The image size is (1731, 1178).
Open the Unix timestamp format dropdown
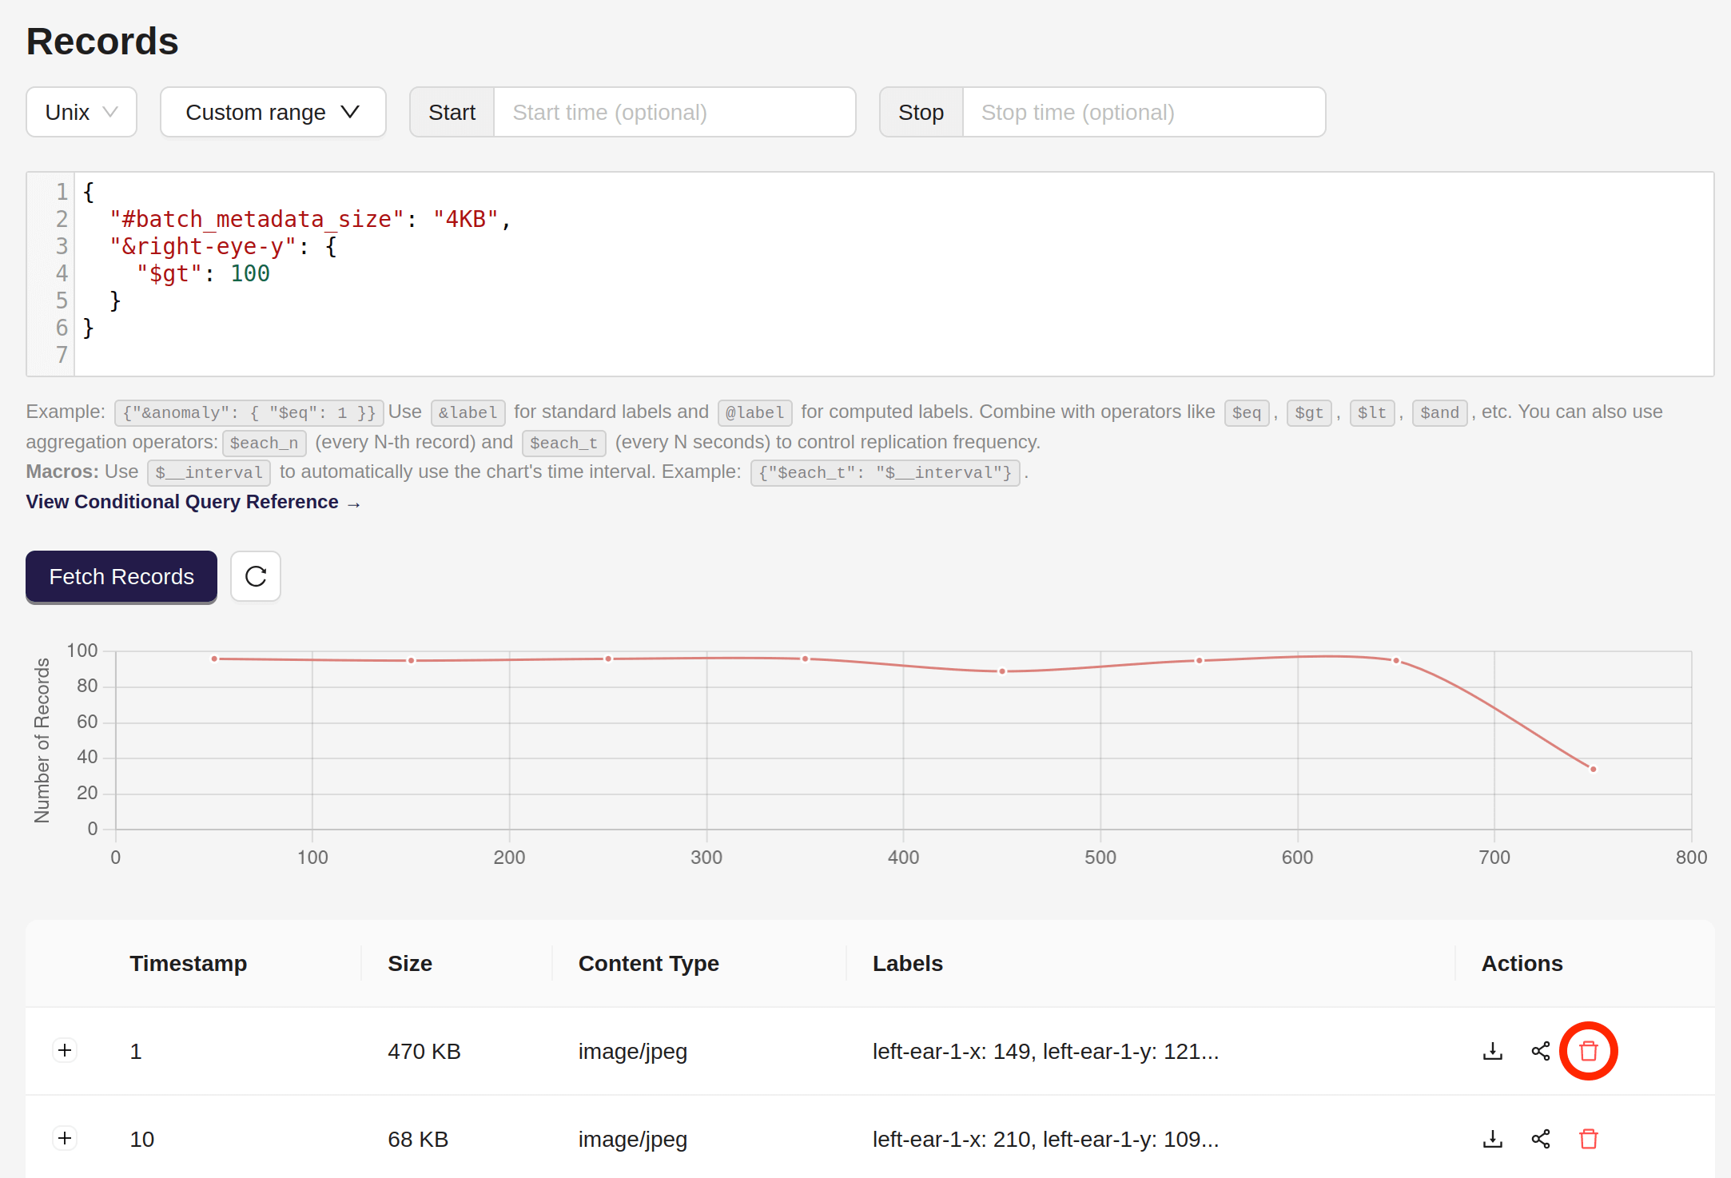tap(81, 112)
